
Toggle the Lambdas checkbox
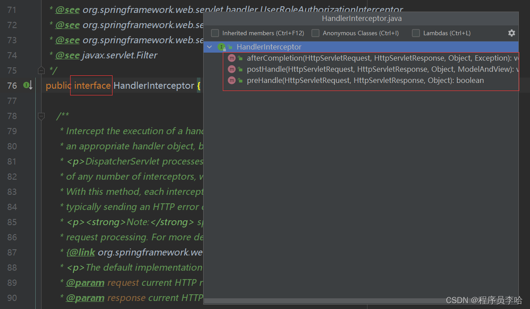(x=416, y=33)
